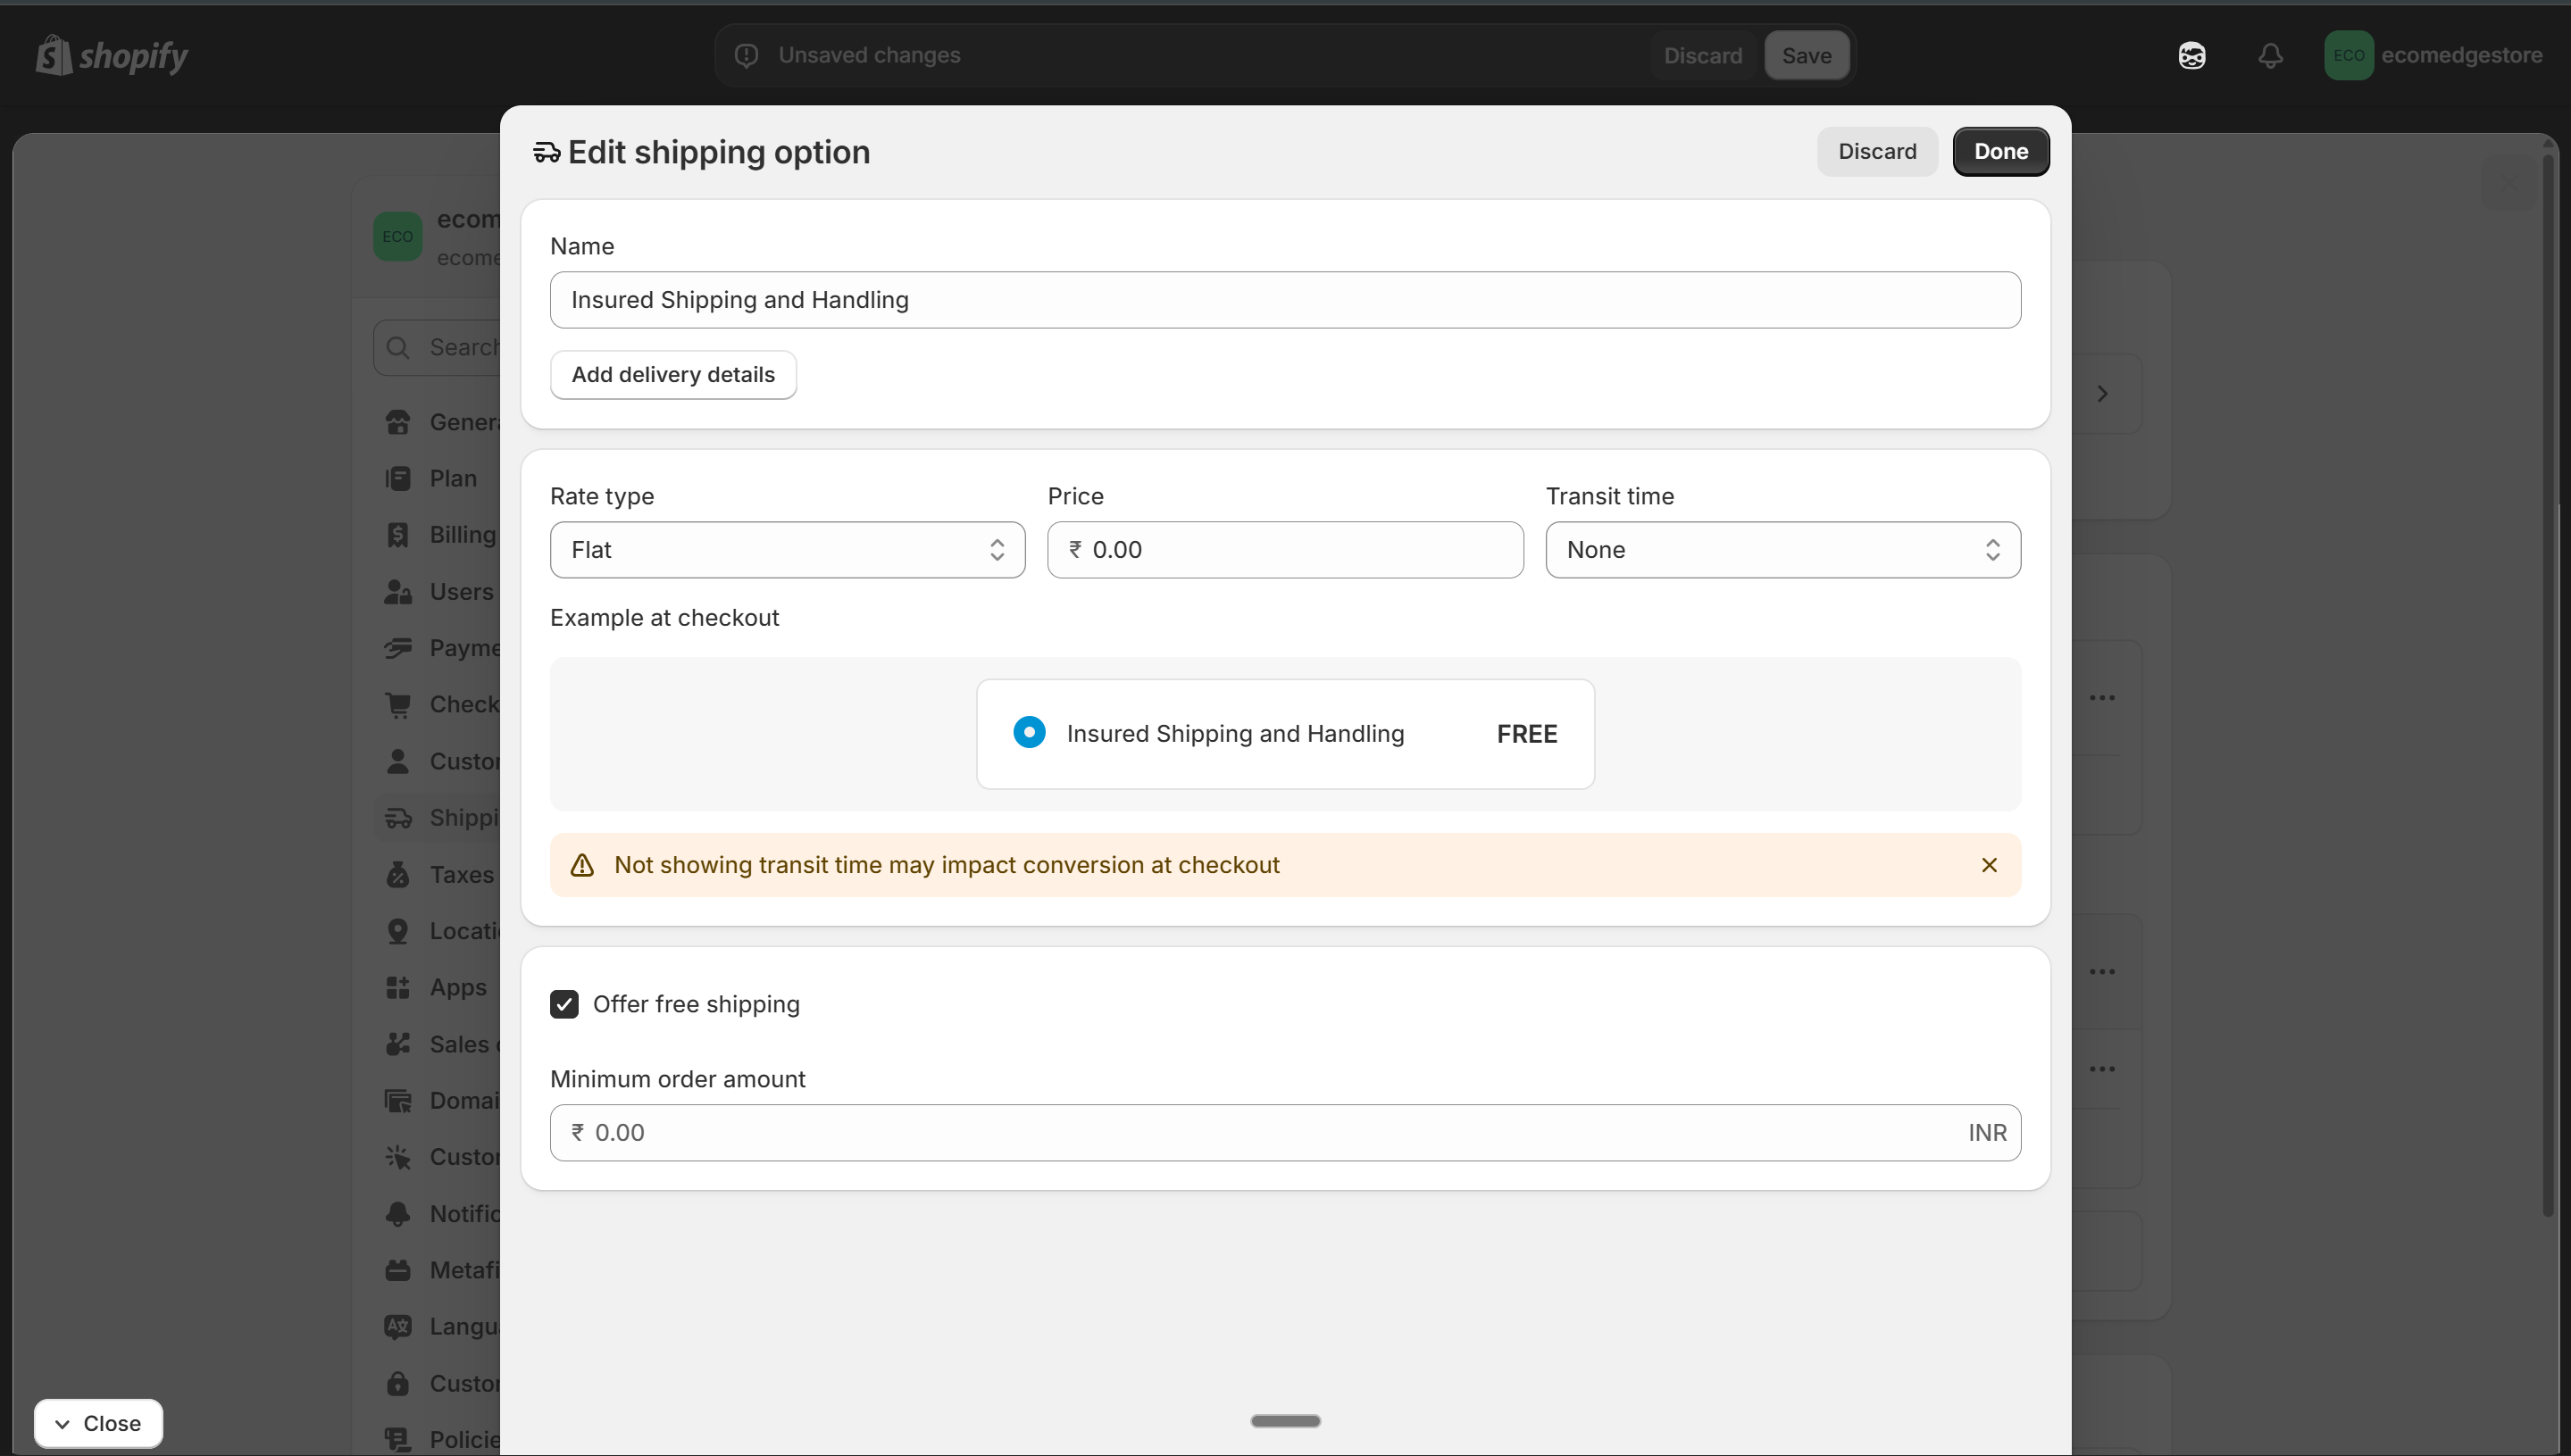Open Checkout settings via cart icon

point(399,704)
